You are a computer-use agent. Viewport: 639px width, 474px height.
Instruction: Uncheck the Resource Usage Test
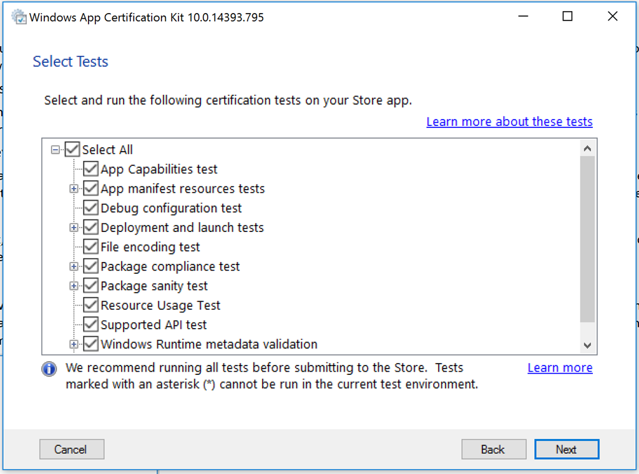pyautogui.click(x=90, y=305)
